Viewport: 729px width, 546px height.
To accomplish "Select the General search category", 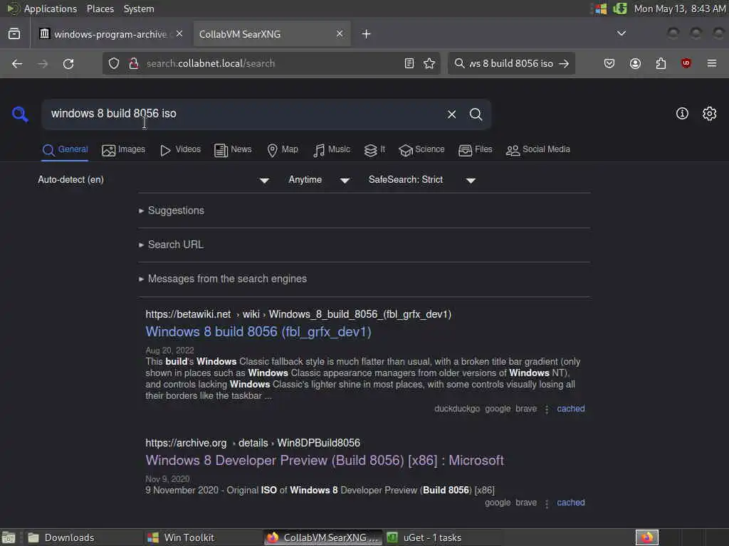I will tap(65, 149).
